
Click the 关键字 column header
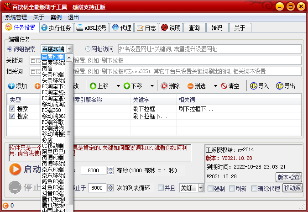(x=154, y=100)
